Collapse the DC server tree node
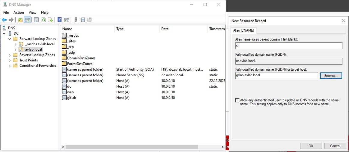The height and width of the screenshot is (152, 349). pyautogui.click(x=4, y=33)
